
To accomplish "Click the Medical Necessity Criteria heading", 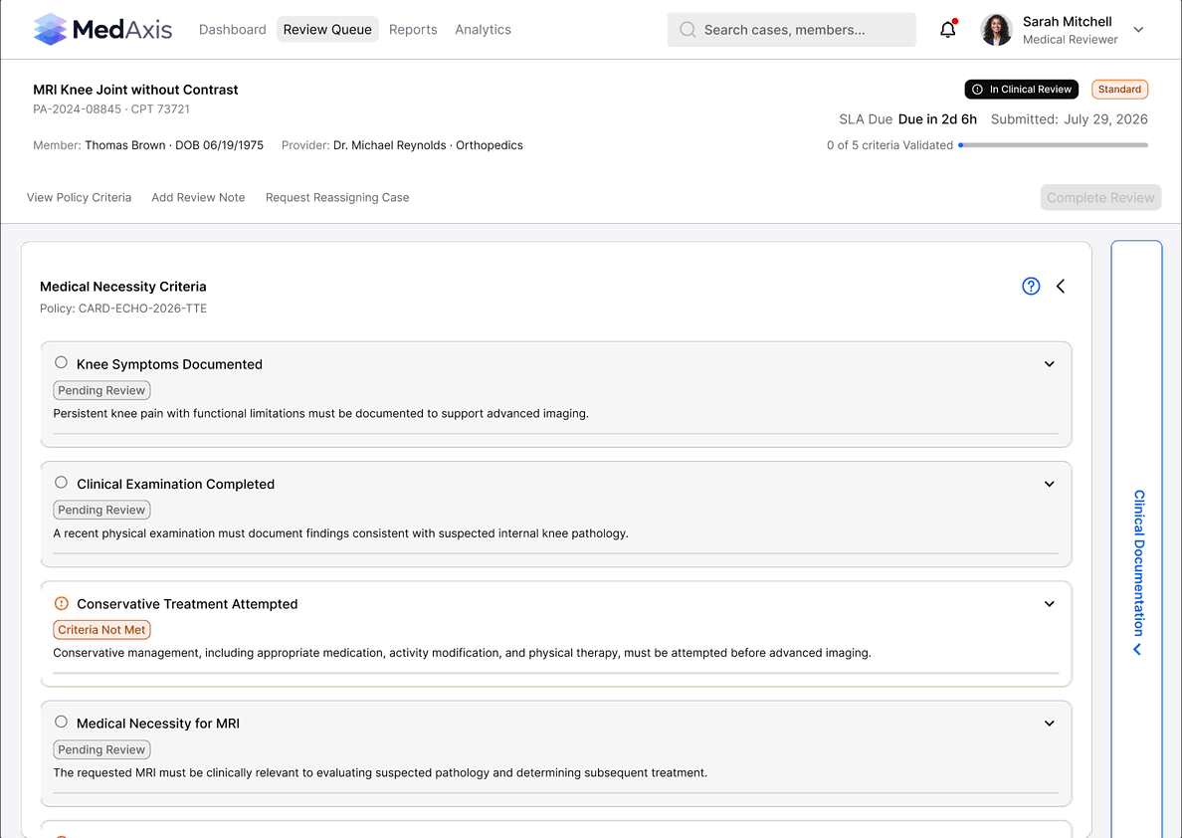I will pos(122,287).
